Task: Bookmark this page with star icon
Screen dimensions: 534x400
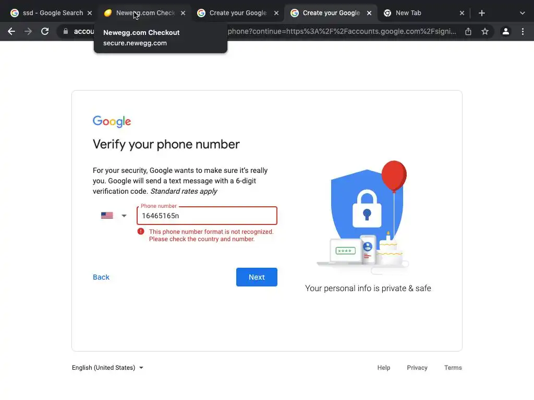Action: click(x=485, y=31)
